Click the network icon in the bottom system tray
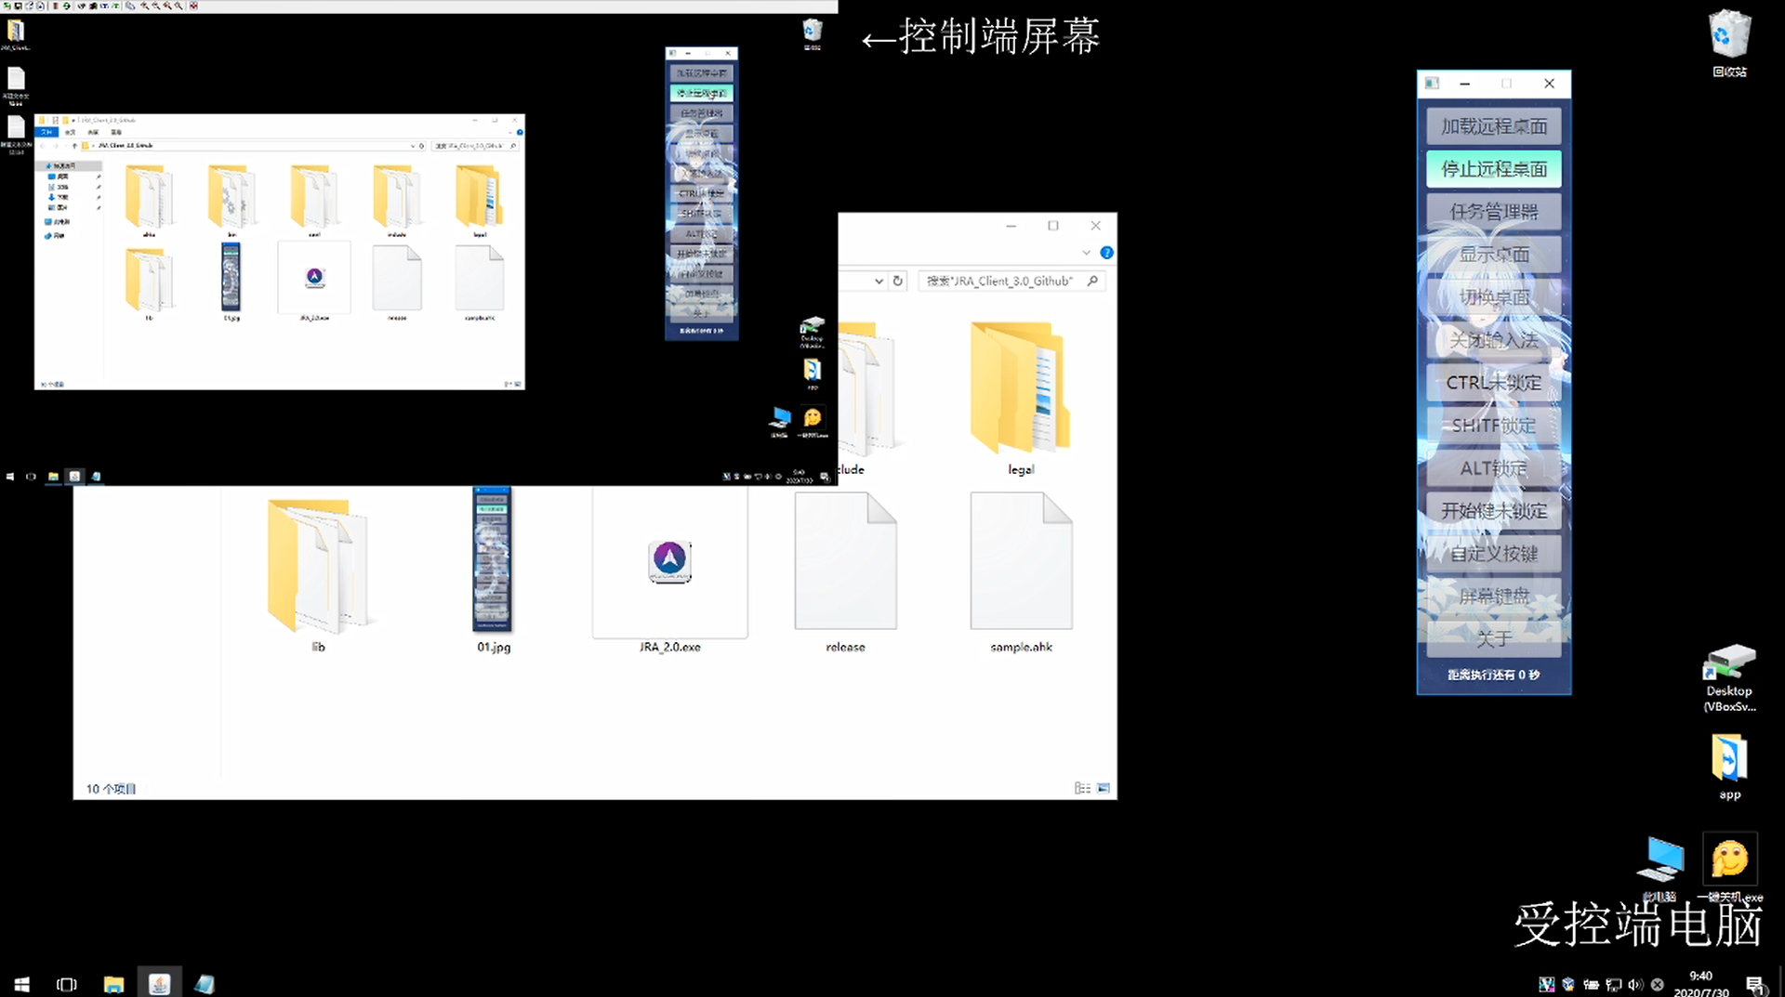1785x997 pixels. click(x=1613, y=985)
